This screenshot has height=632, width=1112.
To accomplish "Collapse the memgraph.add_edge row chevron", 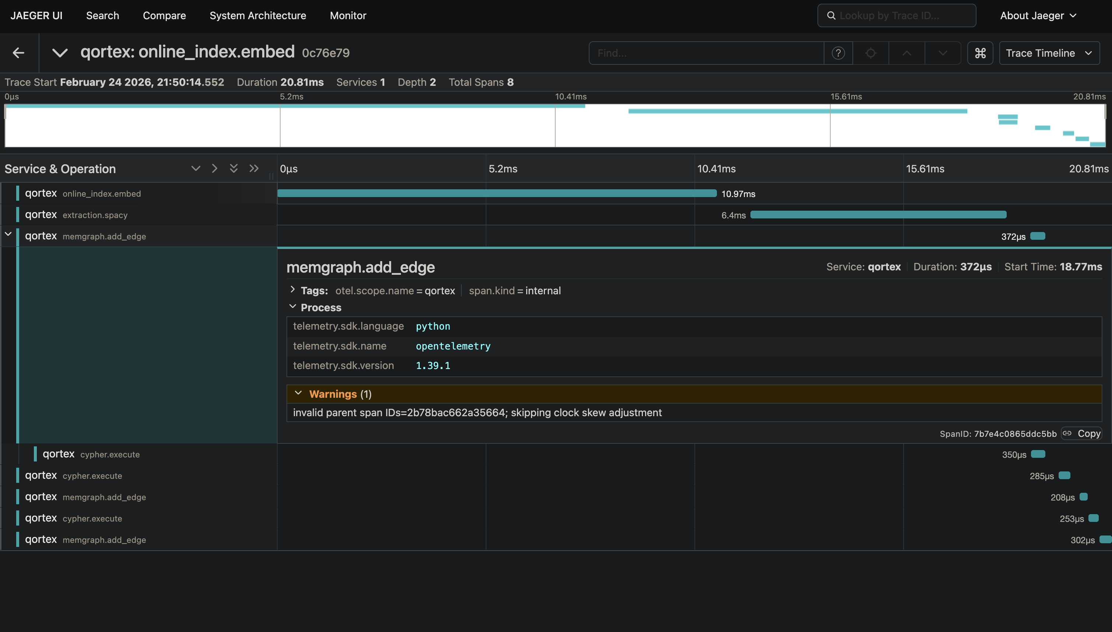I will [8, 234].
